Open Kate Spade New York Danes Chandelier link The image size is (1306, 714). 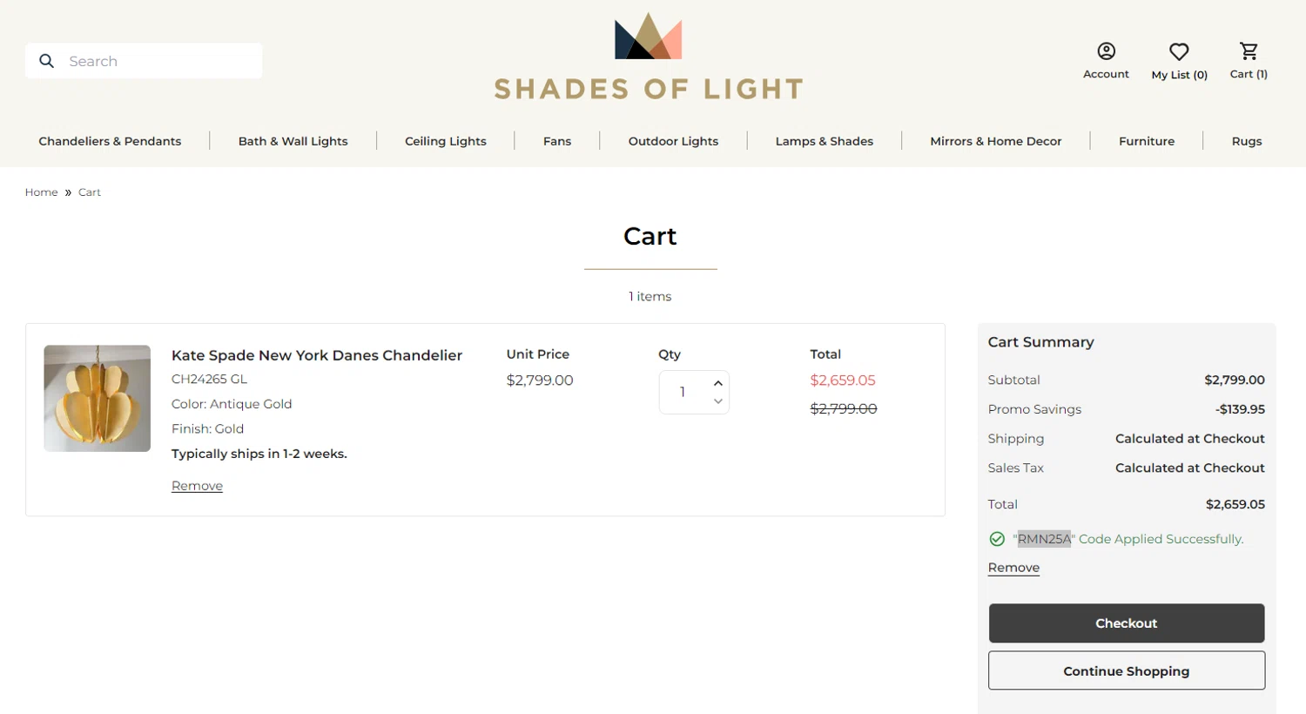tap(317, 355)
